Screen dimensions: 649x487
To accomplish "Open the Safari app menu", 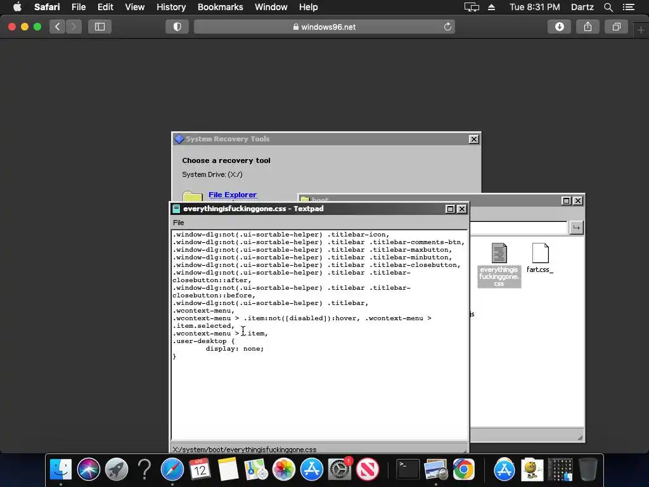I will (47, 7).
